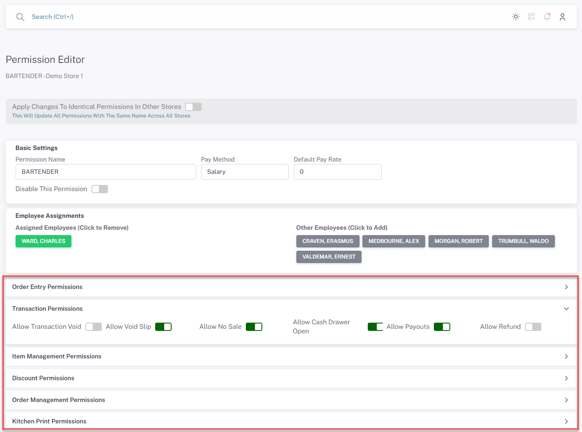This screenshot has height=432, width=582.
Task: Add employee MORGAN, ROBERT to permission
Action: tap(458, 241)
